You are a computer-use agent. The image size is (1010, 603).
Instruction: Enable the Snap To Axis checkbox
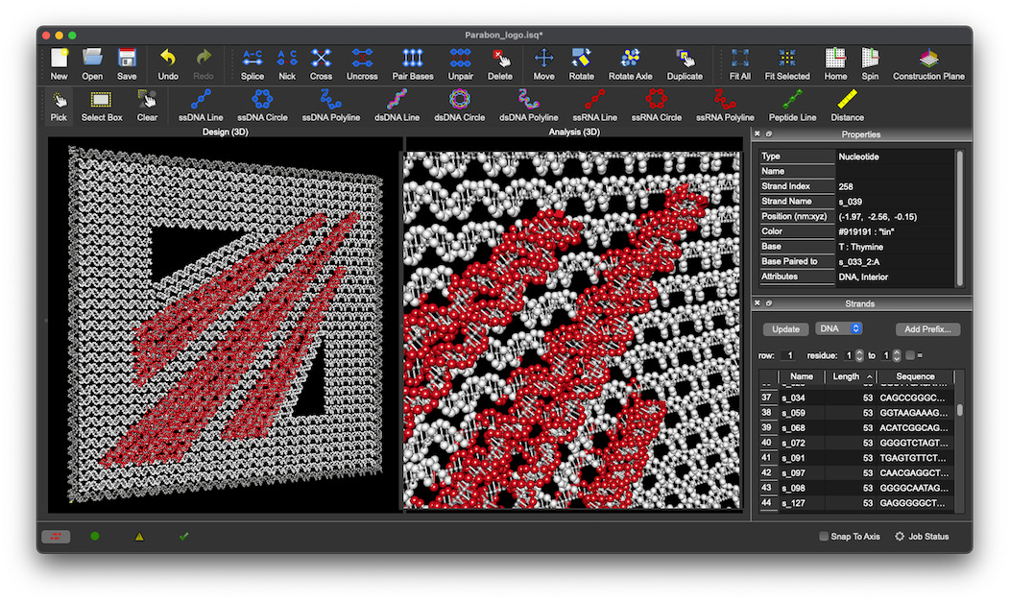824,537
